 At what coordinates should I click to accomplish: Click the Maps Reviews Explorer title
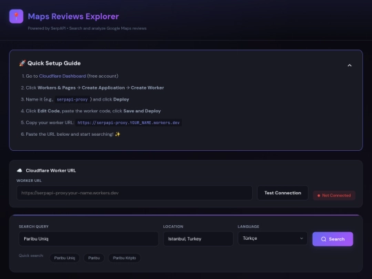pos(73,17)
